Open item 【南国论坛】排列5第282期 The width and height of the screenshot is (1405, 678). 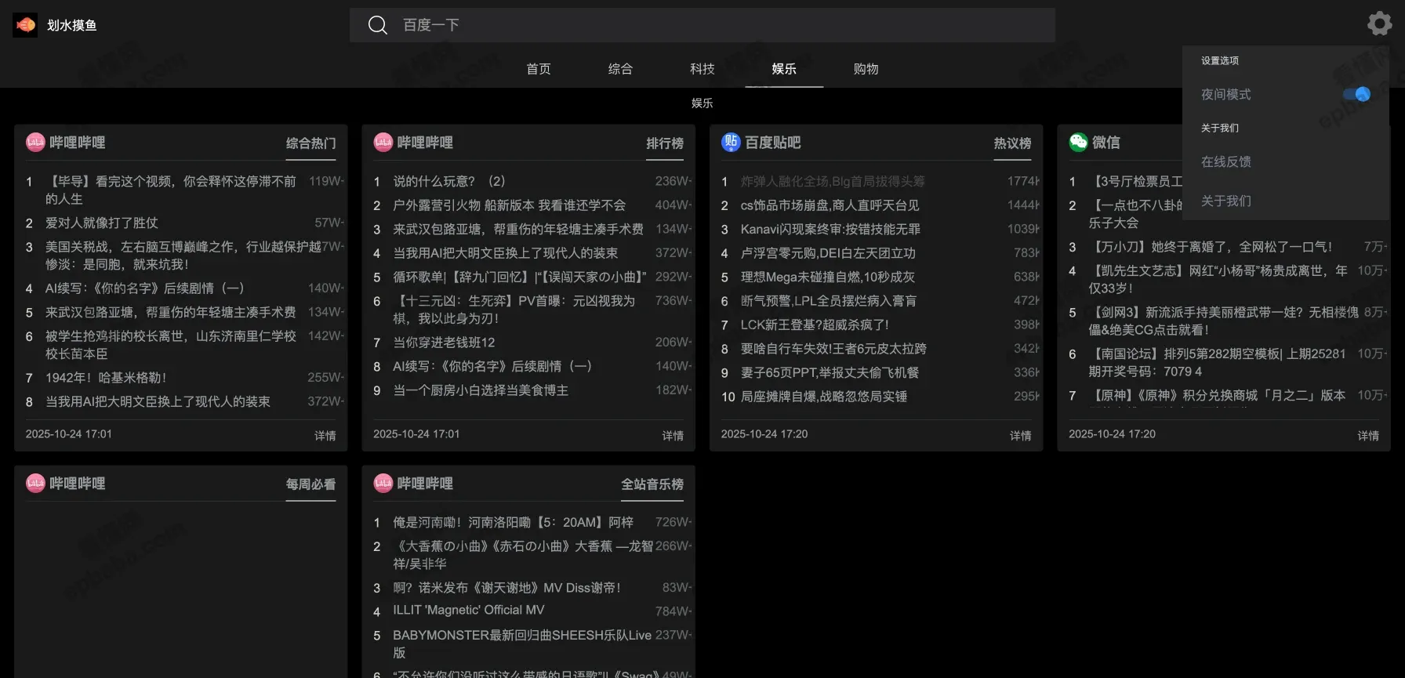(x=1217, y=362)
